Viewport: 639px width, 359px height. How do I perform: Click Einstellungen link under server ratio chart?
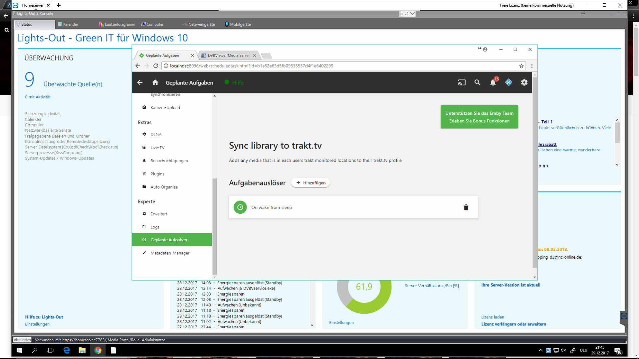341,323
